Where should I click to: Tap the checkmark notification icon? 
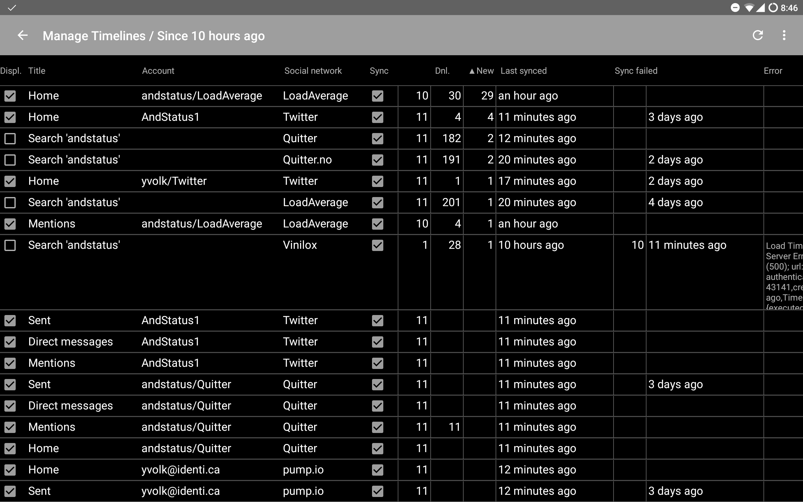tap(12, 8)
